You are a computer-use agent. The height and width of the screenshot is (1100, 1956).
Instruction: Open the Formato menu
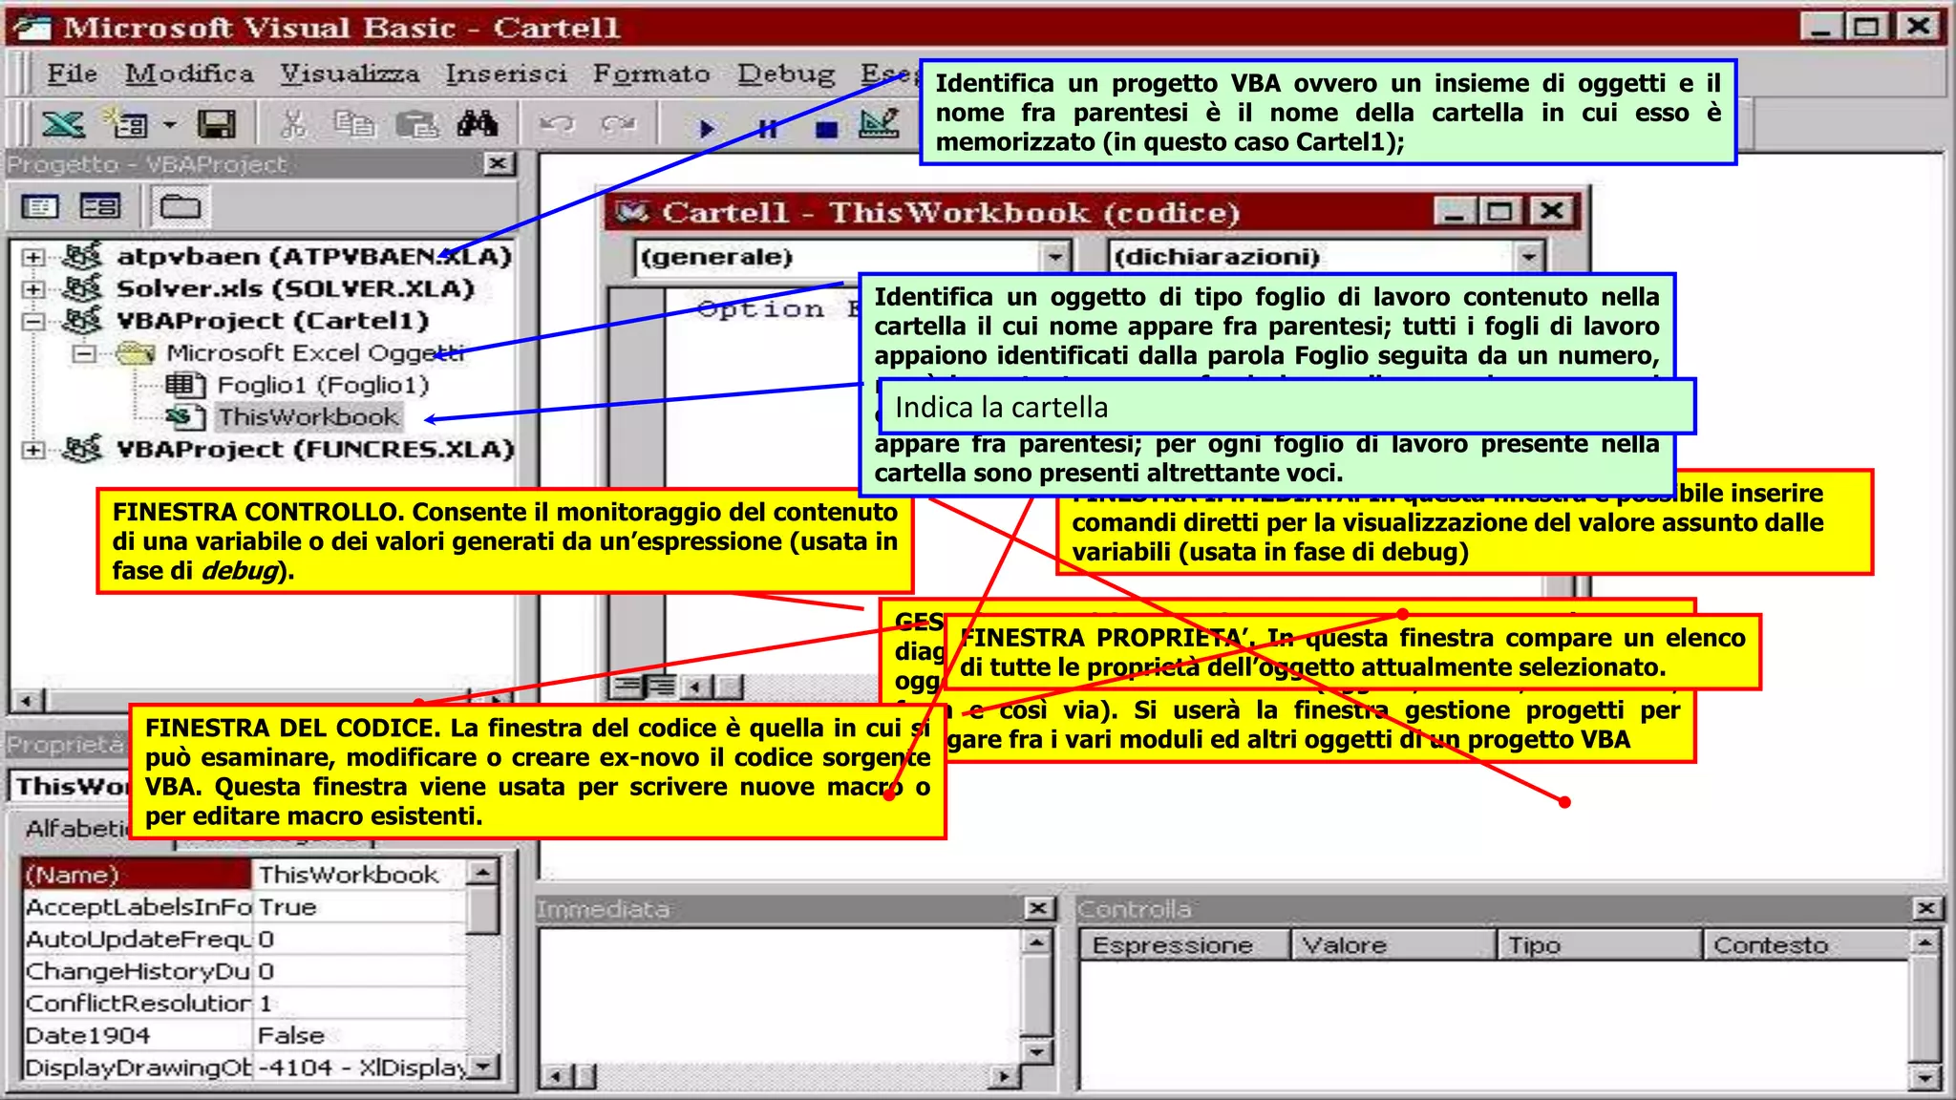[x=651, y=74]
